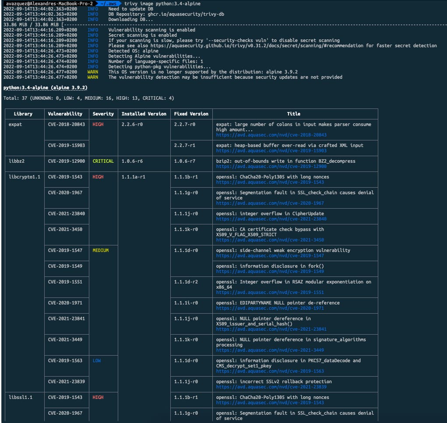Select the CRITICAL severity label for libbz2
The image size is (447, 423).
[x=103, y=161]
